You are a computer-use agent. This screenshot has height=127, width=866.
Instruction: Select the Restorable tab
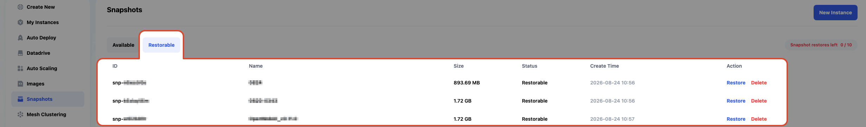pos(161,45)
